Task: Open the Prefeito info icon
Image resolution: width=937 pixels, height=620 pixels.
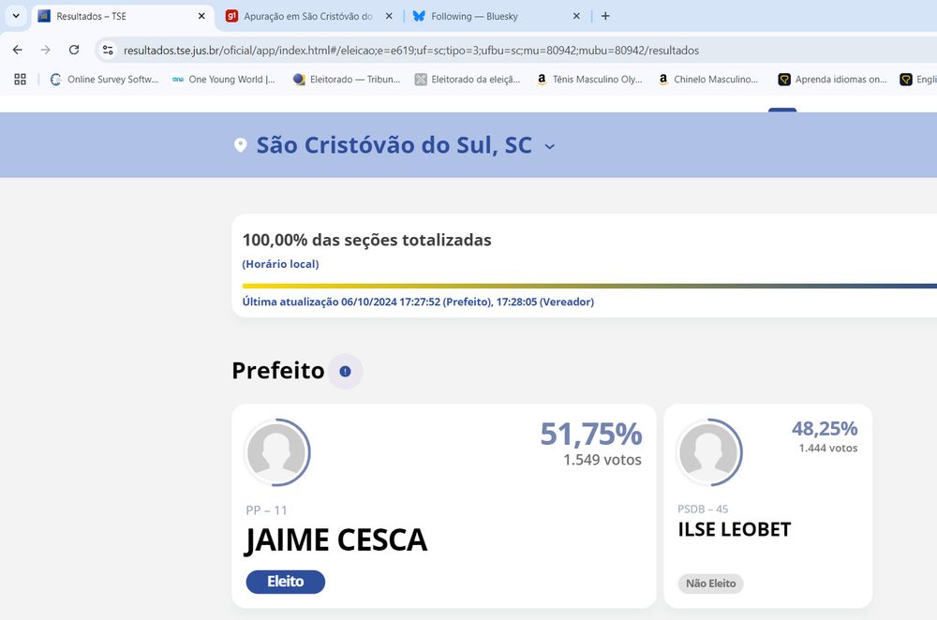Action: pos(345,371)
